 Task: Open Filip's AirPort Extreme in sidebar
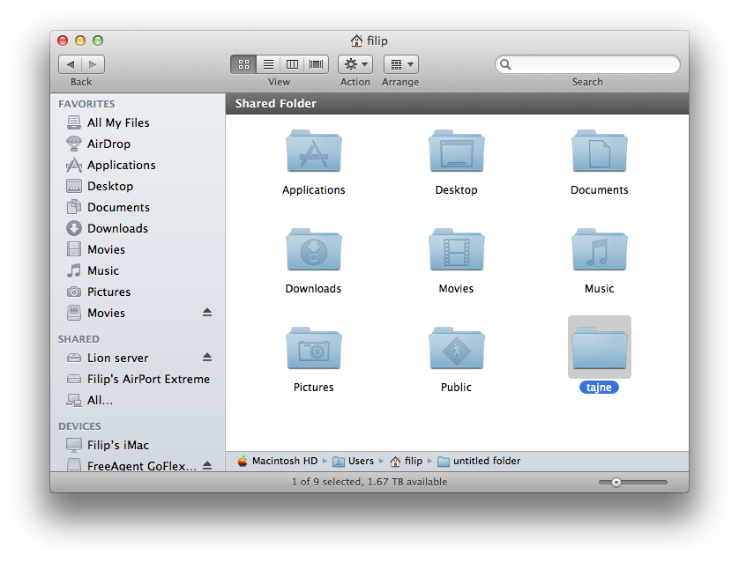[148, 379]
